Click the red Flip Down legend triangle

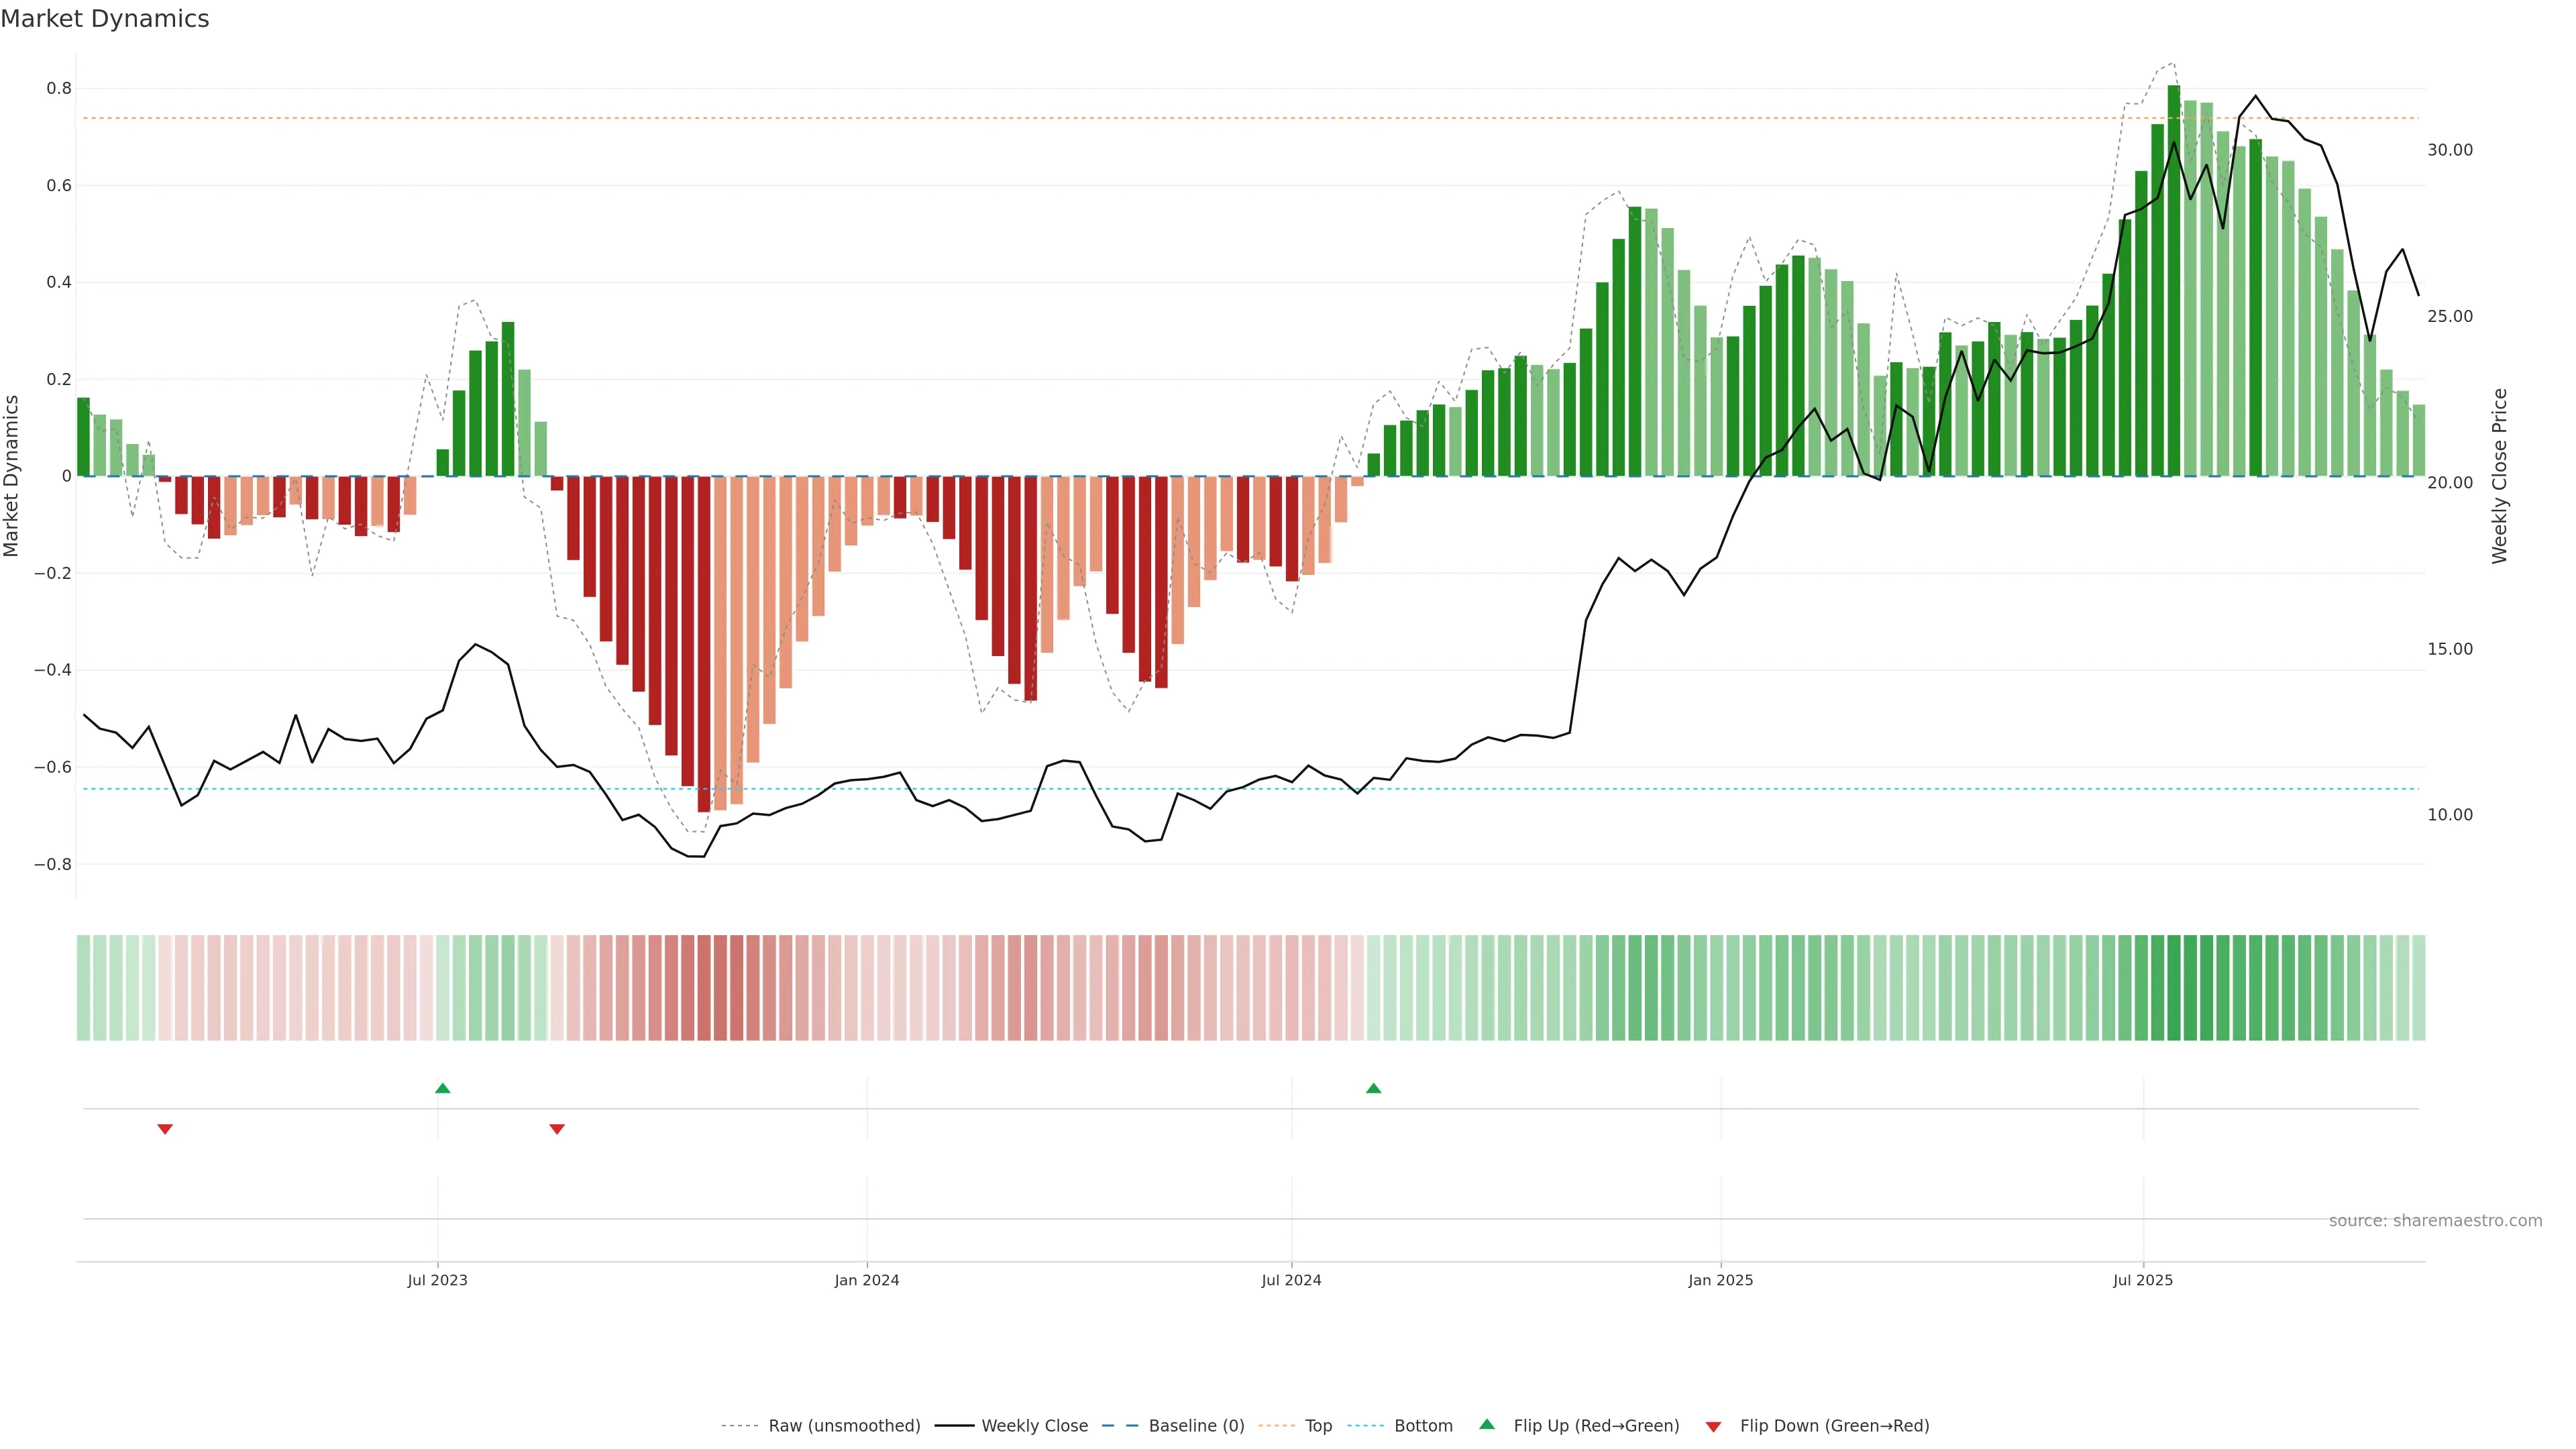[1713, 1426]
